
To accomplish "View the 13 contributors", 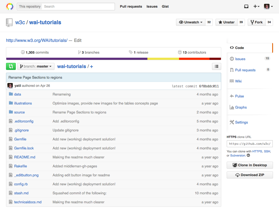I will [x=192, y=53].
